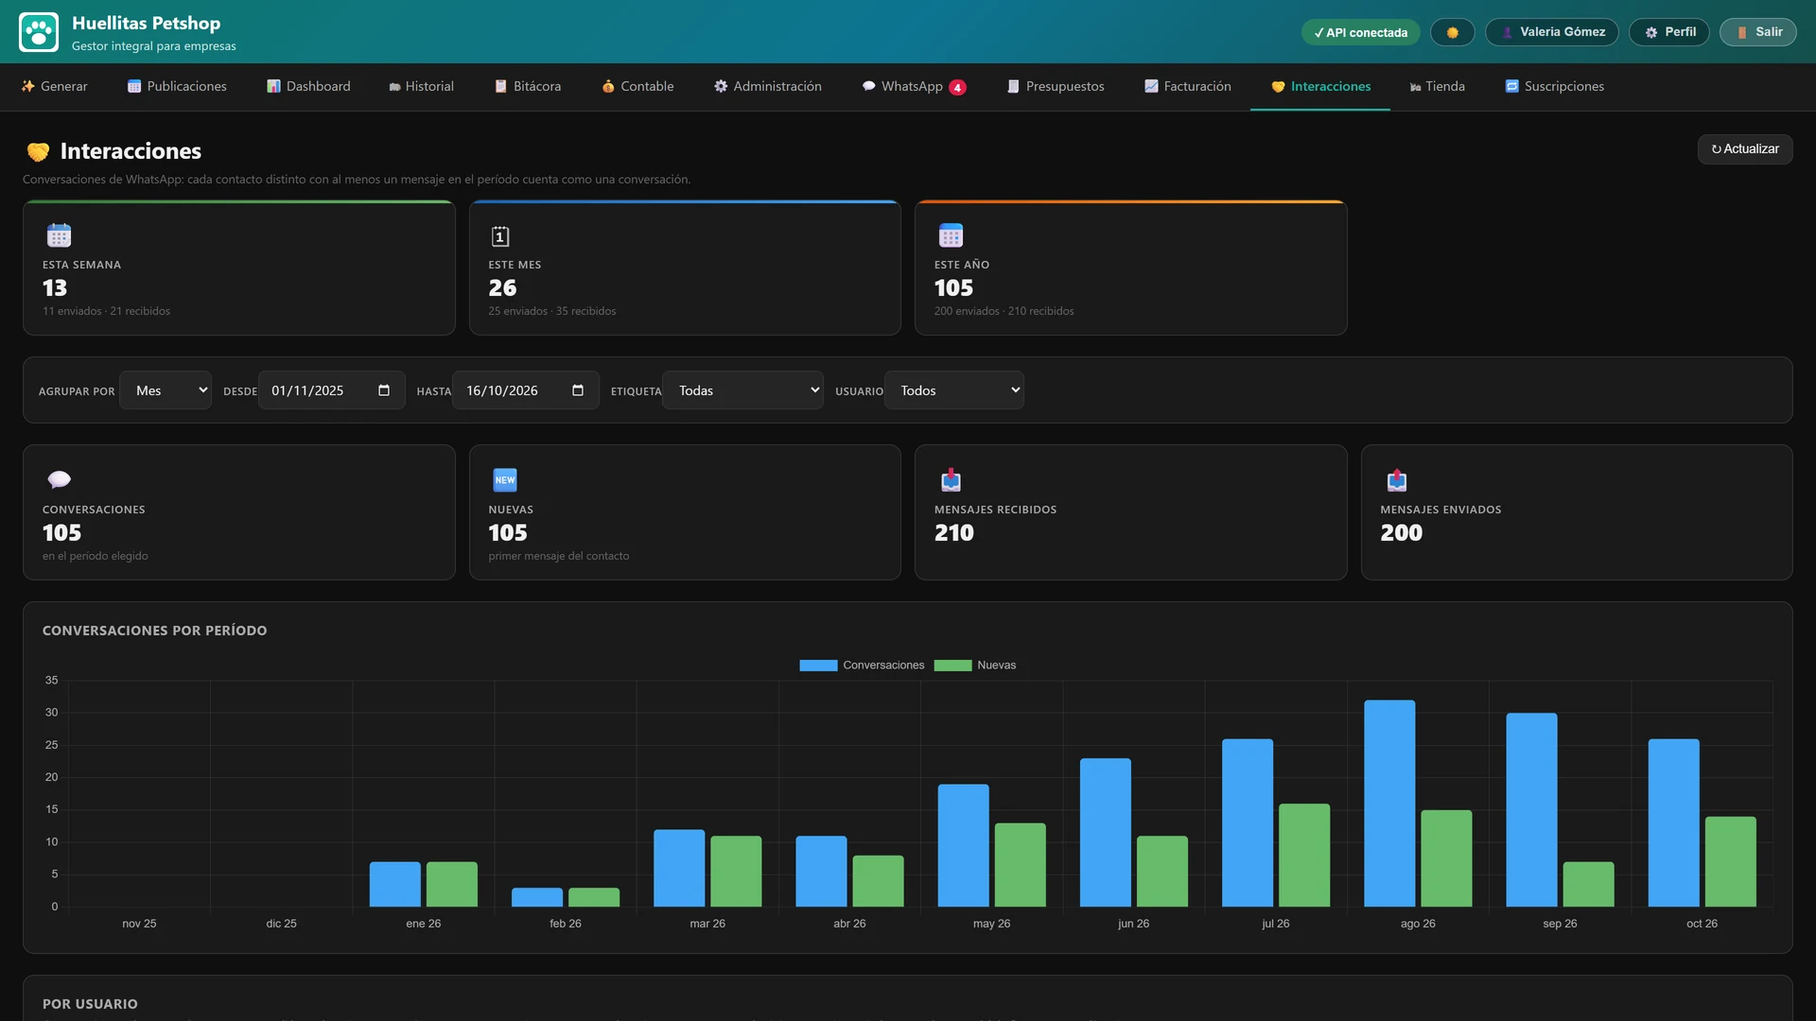Click the Actualizar refresh button
This screenshot has width=1816, height=1021.
1745,149
